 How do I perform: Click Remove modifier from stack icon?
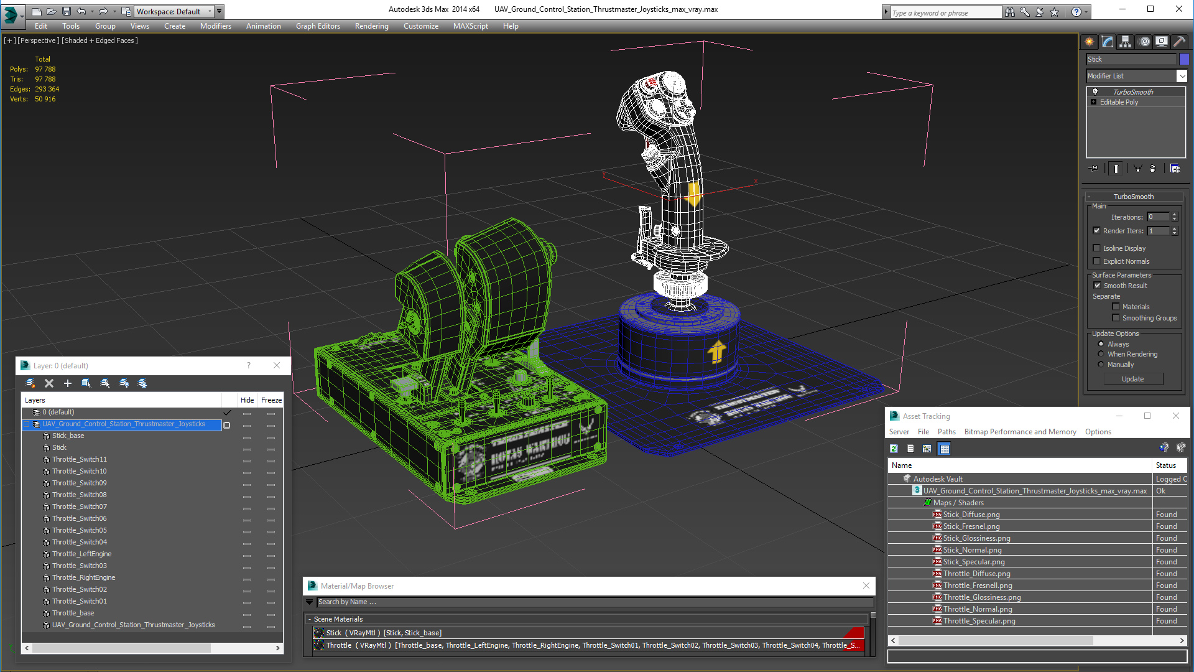1152,169
